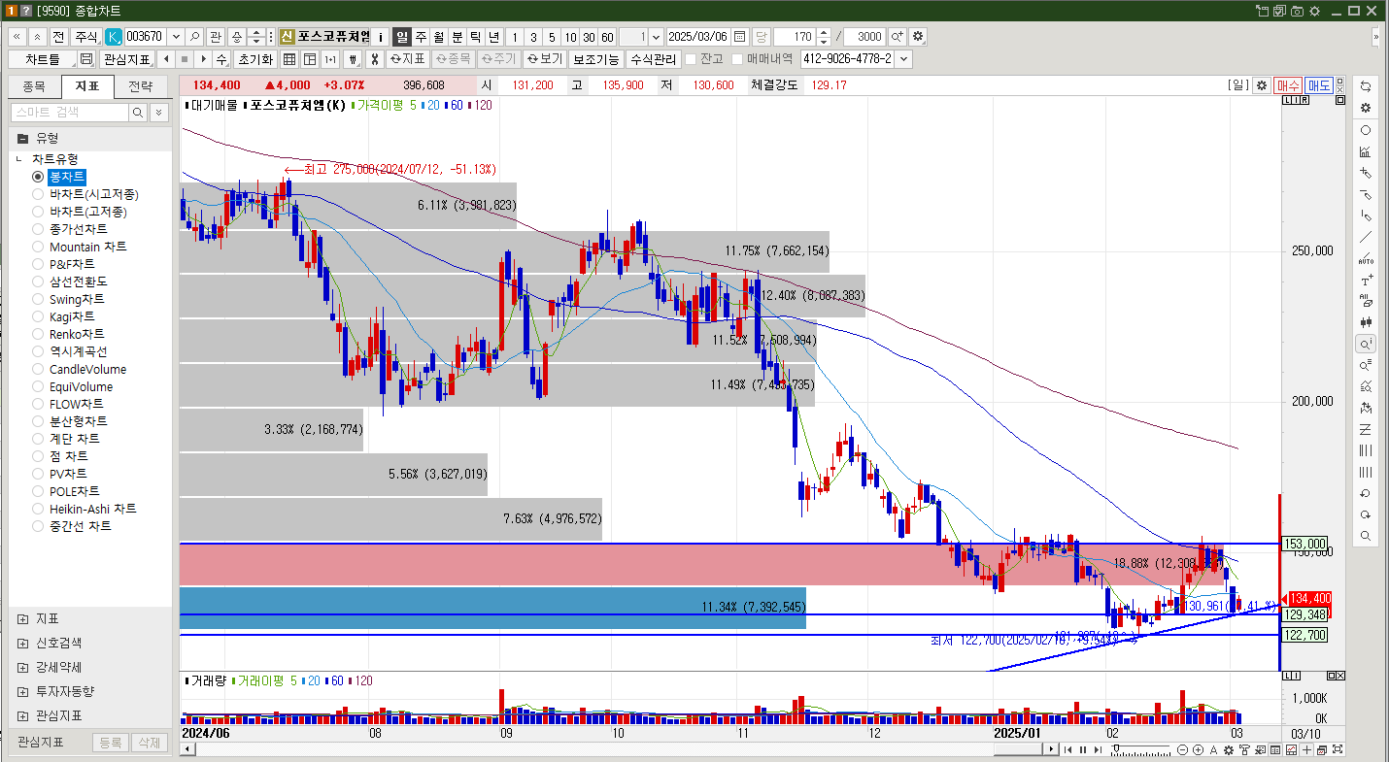Click the zoom-in plus icon below chart

[x=1198, y=750]
